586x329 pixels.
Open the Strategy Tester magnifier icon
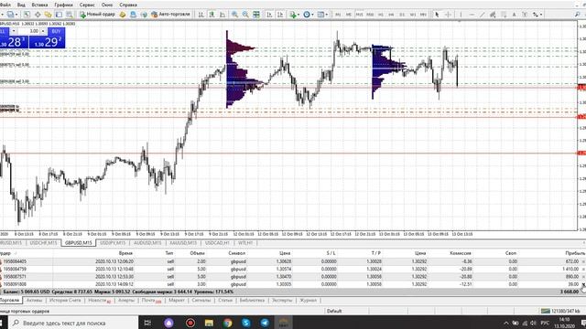click(70, 15)
